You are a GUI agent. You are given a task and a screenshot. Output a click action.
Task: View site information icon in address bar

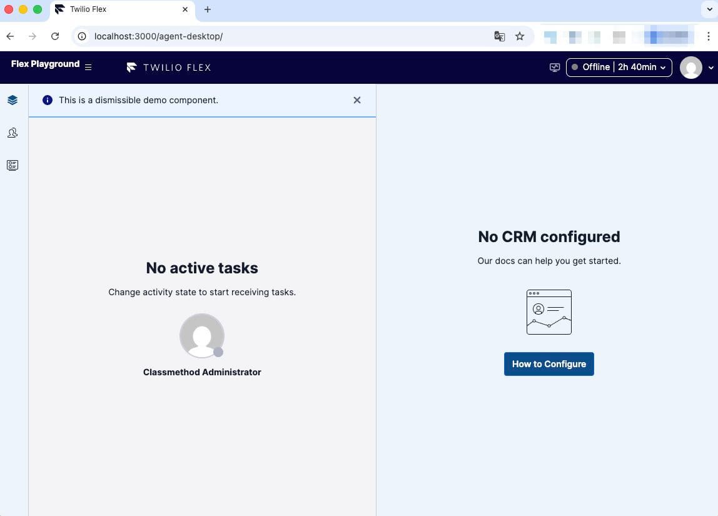(82, 36)
